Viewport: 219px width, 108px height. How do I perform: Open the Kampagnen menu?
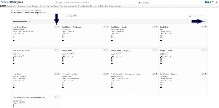[36, 6]
